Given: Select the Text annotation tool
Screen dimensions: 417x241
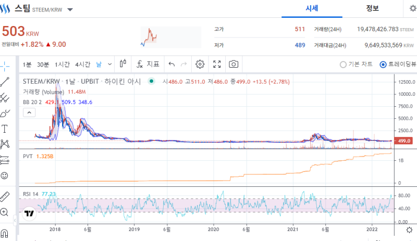Looking at the screenshot, I should coord(5,129).
